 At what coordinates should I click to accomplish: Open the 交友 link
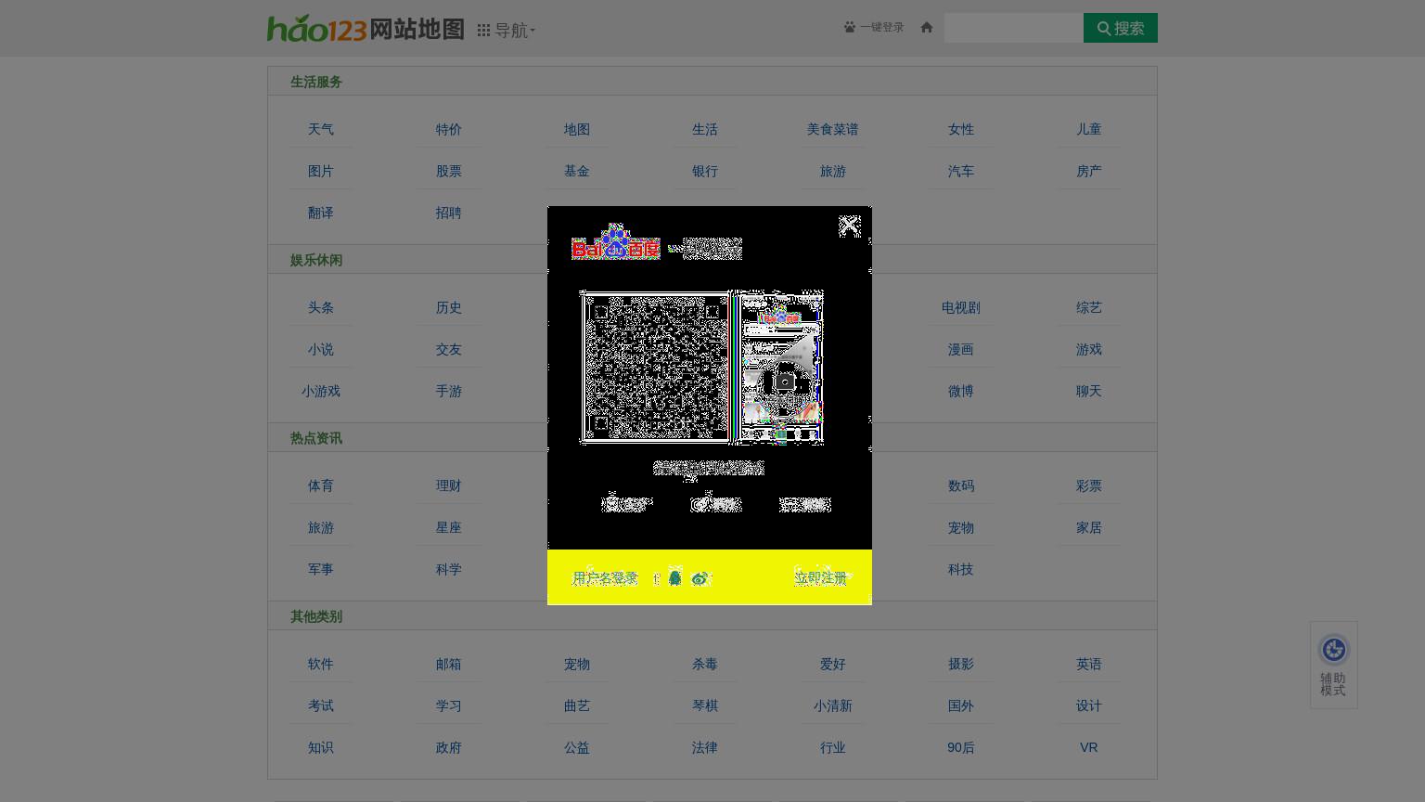pos(449,350)
